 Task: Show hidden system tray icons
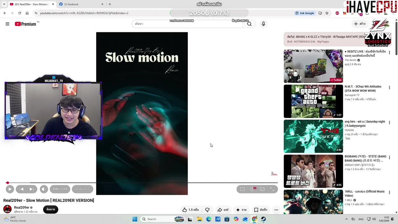[346, 219]
